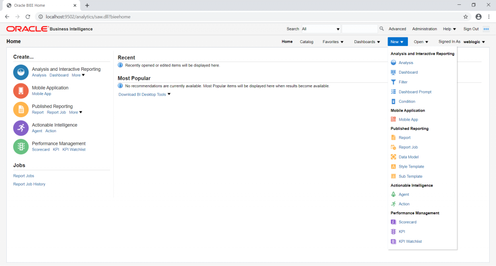Click the Data Model icon in menu
Screen dimensions: 496x266
coord(393,157)
